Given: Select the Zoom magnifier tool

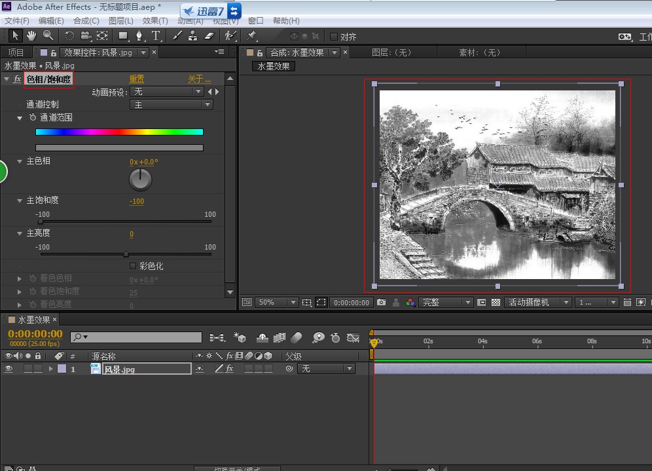Looking at the screenshot, I should (x=48, y=35).
